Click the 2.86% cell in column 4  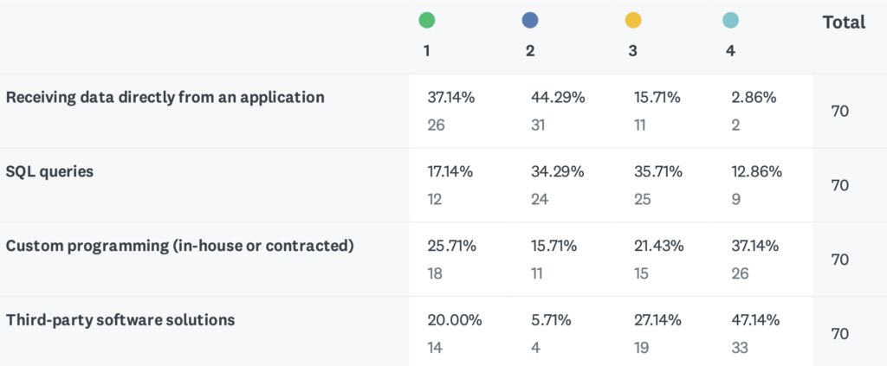[x=753, y=98]
